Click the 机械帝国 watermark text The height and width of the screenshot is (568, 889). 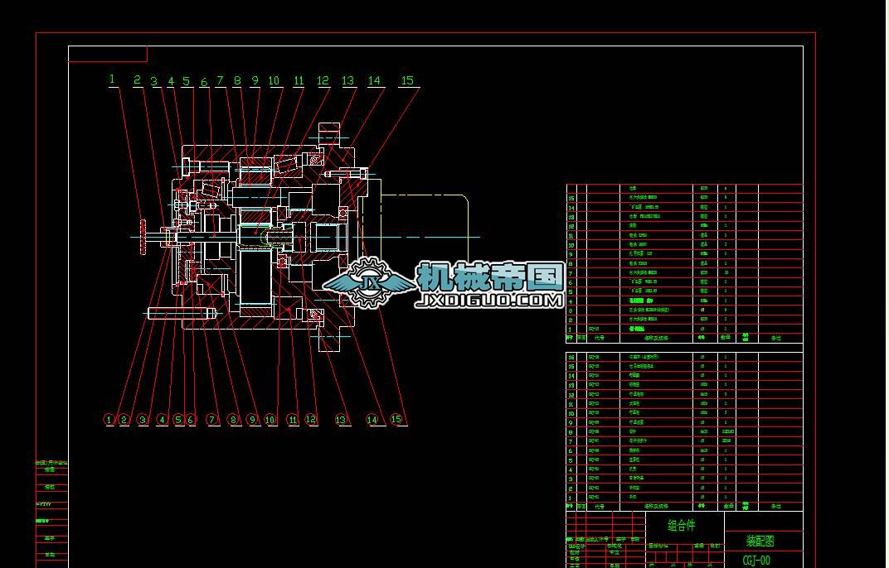click(x=490, y=277)
